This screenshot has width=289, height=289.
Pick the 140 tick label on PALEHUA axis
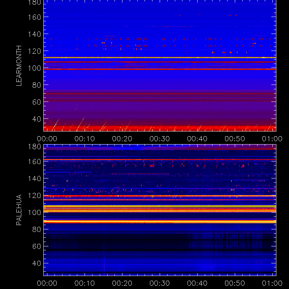[34, 178]
